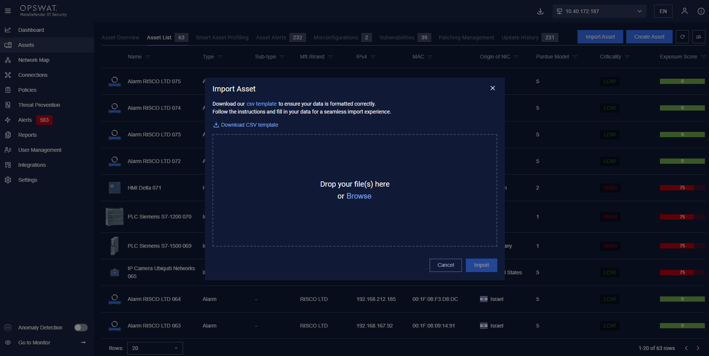The image size is (709, 356).
Task: Open the Name column filter
Action: point(148,57)
